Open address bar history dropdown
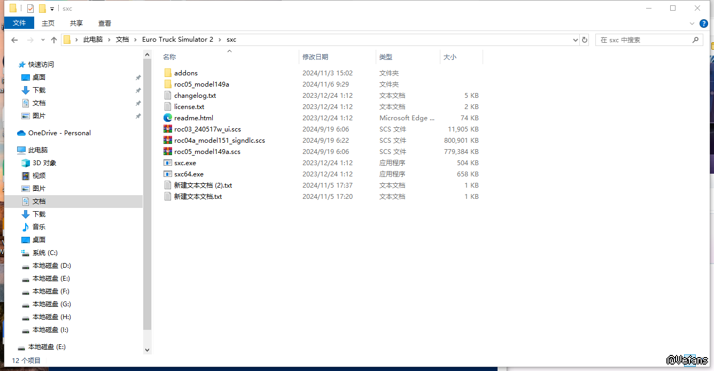Image resolution: width=714 pixels, height=371 pixels. click(x=575, y=40)
